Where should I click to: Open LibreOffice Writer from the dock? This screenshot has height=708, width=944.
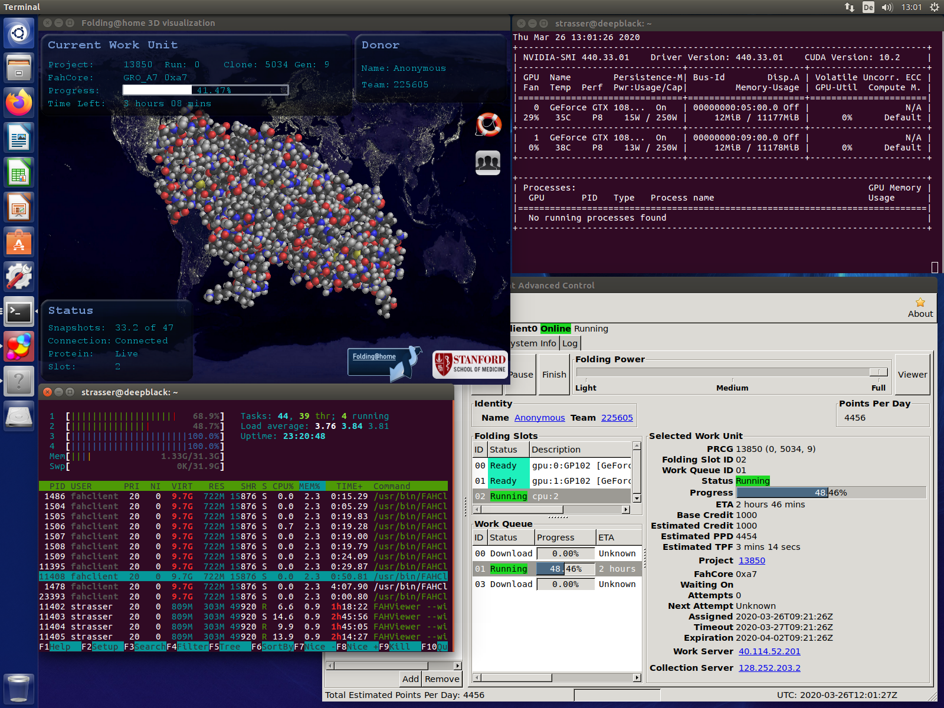click(19, 137)
